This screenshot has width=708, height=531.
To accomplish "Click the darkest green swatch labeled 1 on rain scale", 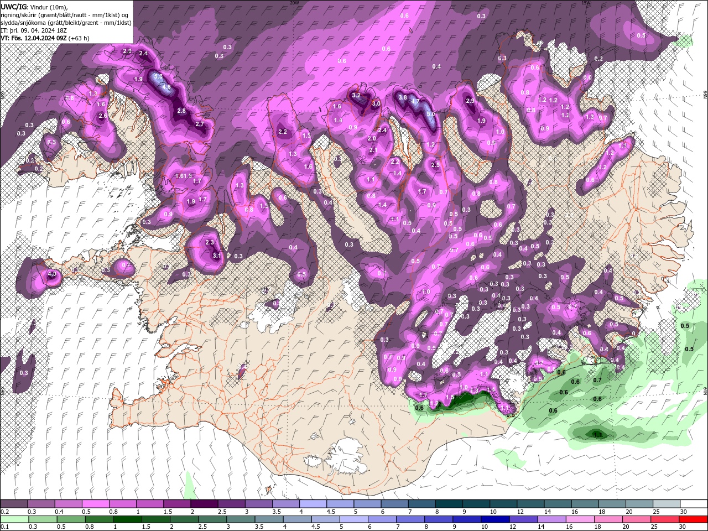I will coord(128,519).
